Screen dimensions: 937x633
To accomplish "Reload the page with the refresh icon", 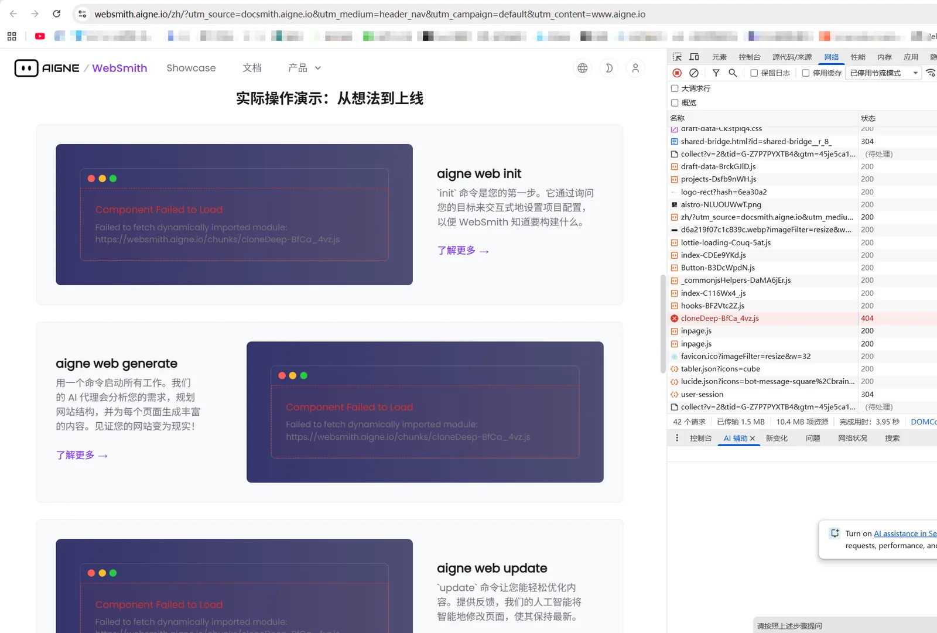I will [57, 14].
